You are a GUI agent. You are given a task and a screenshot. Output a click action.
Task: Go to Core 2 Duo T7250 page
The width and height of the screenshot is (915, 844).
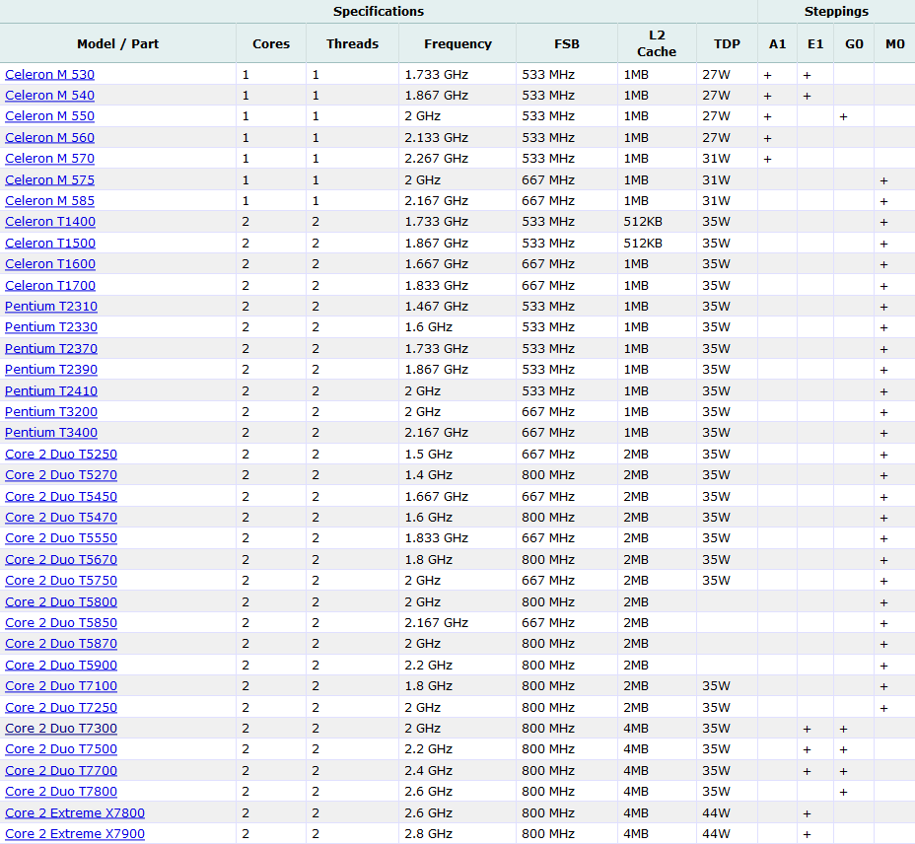(x=61, y=707)
